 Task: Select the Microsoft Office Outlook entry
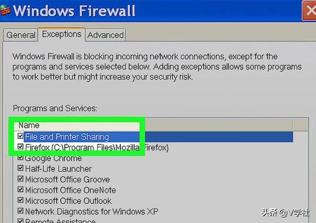pyautogui.click(x=68, y=201)
